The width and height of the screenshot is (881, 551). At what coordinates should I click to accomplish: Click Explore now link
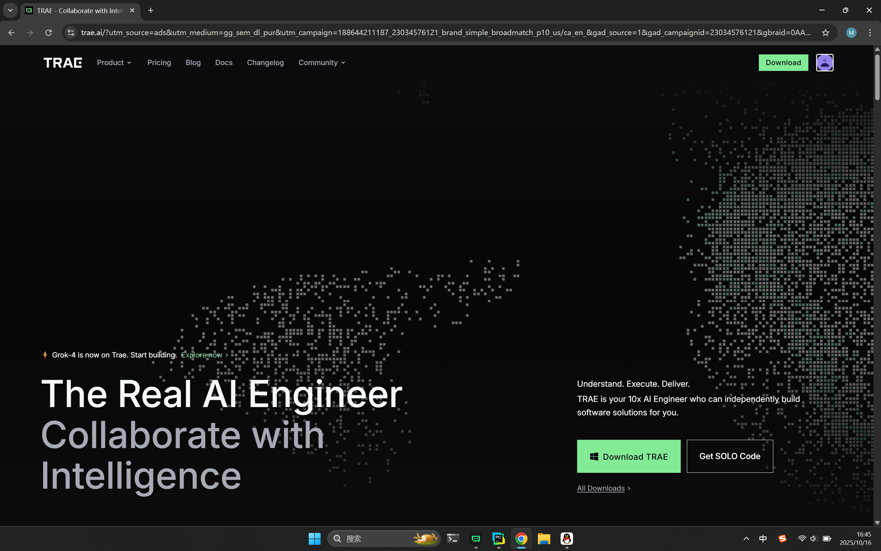point(205,355)
